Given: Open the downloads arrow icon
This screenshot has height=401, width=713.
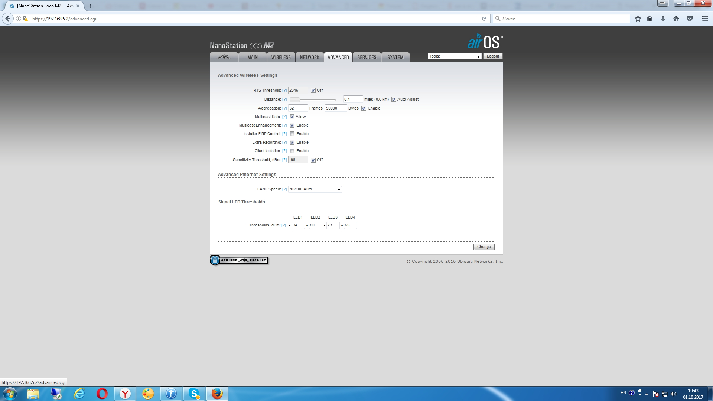Looking at the screenshot, I should click(x=663, y=19).
